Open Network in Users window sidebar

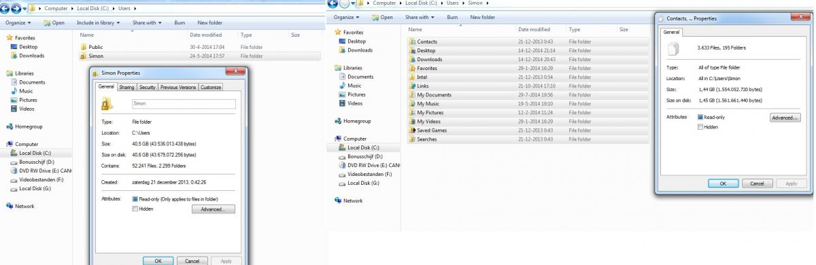[20, 206]
